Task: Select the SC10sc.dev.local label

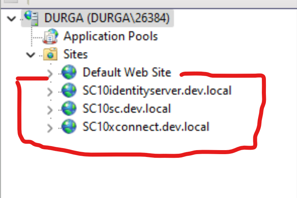Action: [127, 108]
